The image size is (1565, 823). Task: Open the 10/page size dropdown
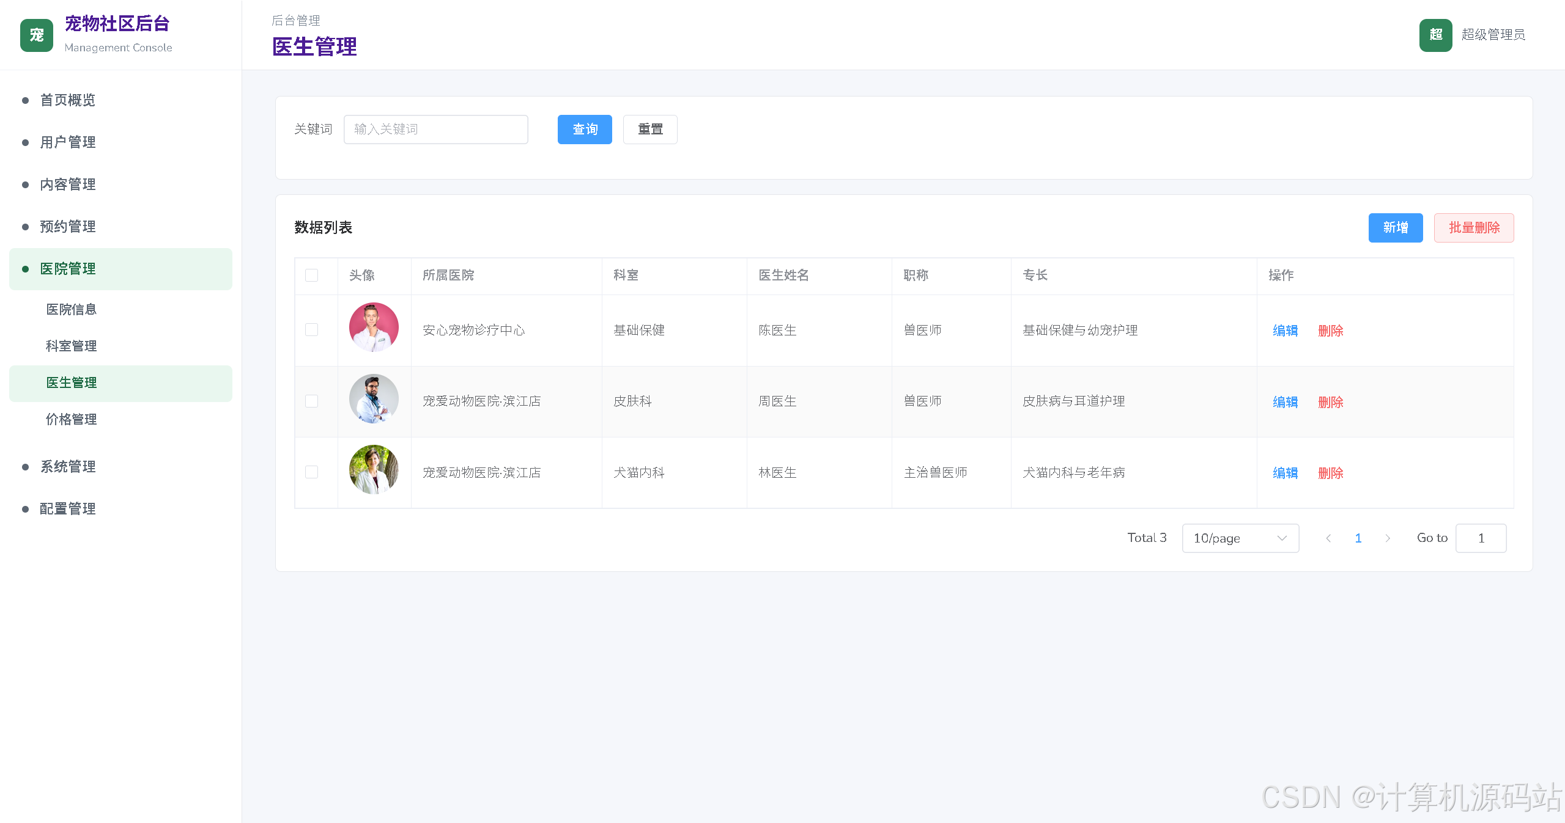(x=1240, y=538)
